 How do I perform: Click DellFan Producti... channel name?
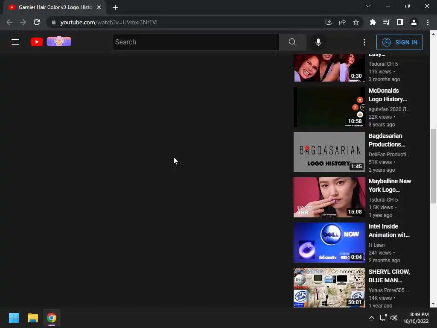[x=389, y=154]
